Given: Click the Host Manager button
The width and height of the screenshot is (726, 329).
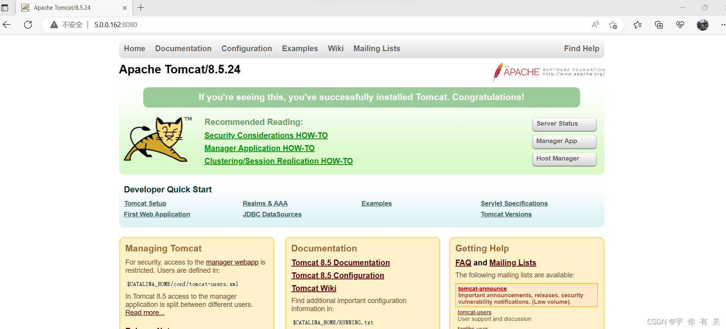Looking at the screenshot, I should pos(564,159).
